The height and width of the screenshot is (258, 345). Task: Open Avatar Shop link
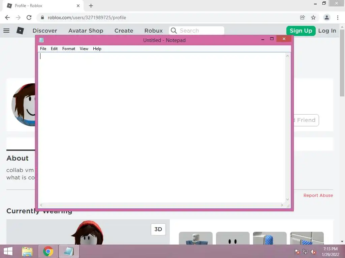click(x=86, y=31)
